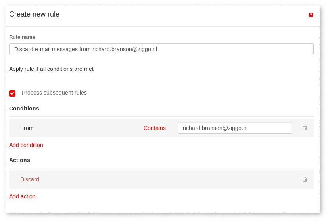Open help via red question mark icon

point(311,15)
